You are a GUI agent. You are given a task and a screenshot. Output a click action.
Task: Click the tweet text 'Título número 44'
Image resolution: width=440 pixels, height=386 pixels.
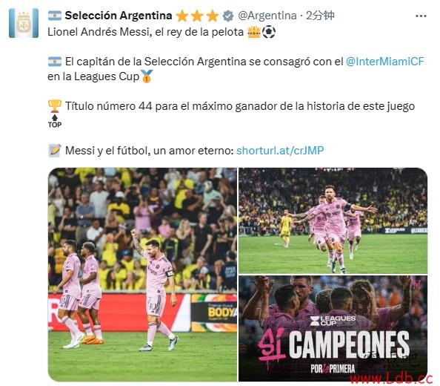109,106
